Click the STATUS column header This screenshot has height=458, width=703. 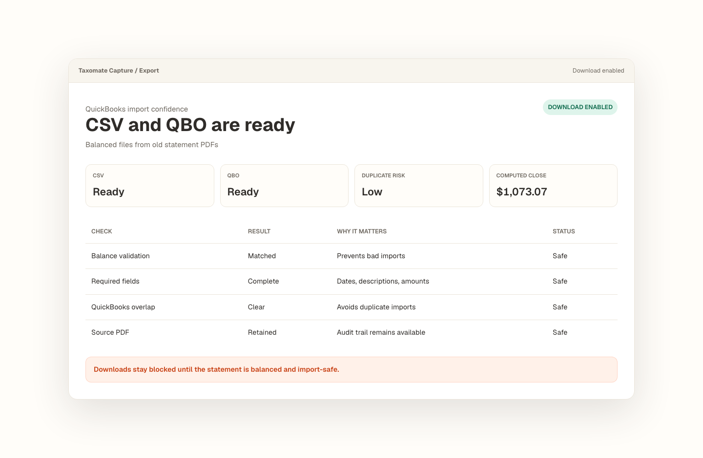(x=564, y=231)
